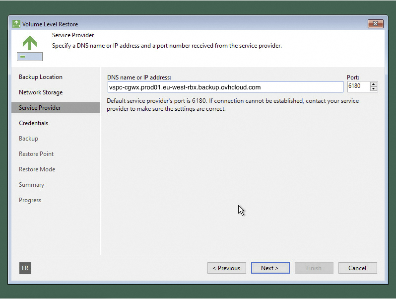This screenshot has width=396, height=299.
Task: Select the Restore Mode step
Action: tap(37, 169)
